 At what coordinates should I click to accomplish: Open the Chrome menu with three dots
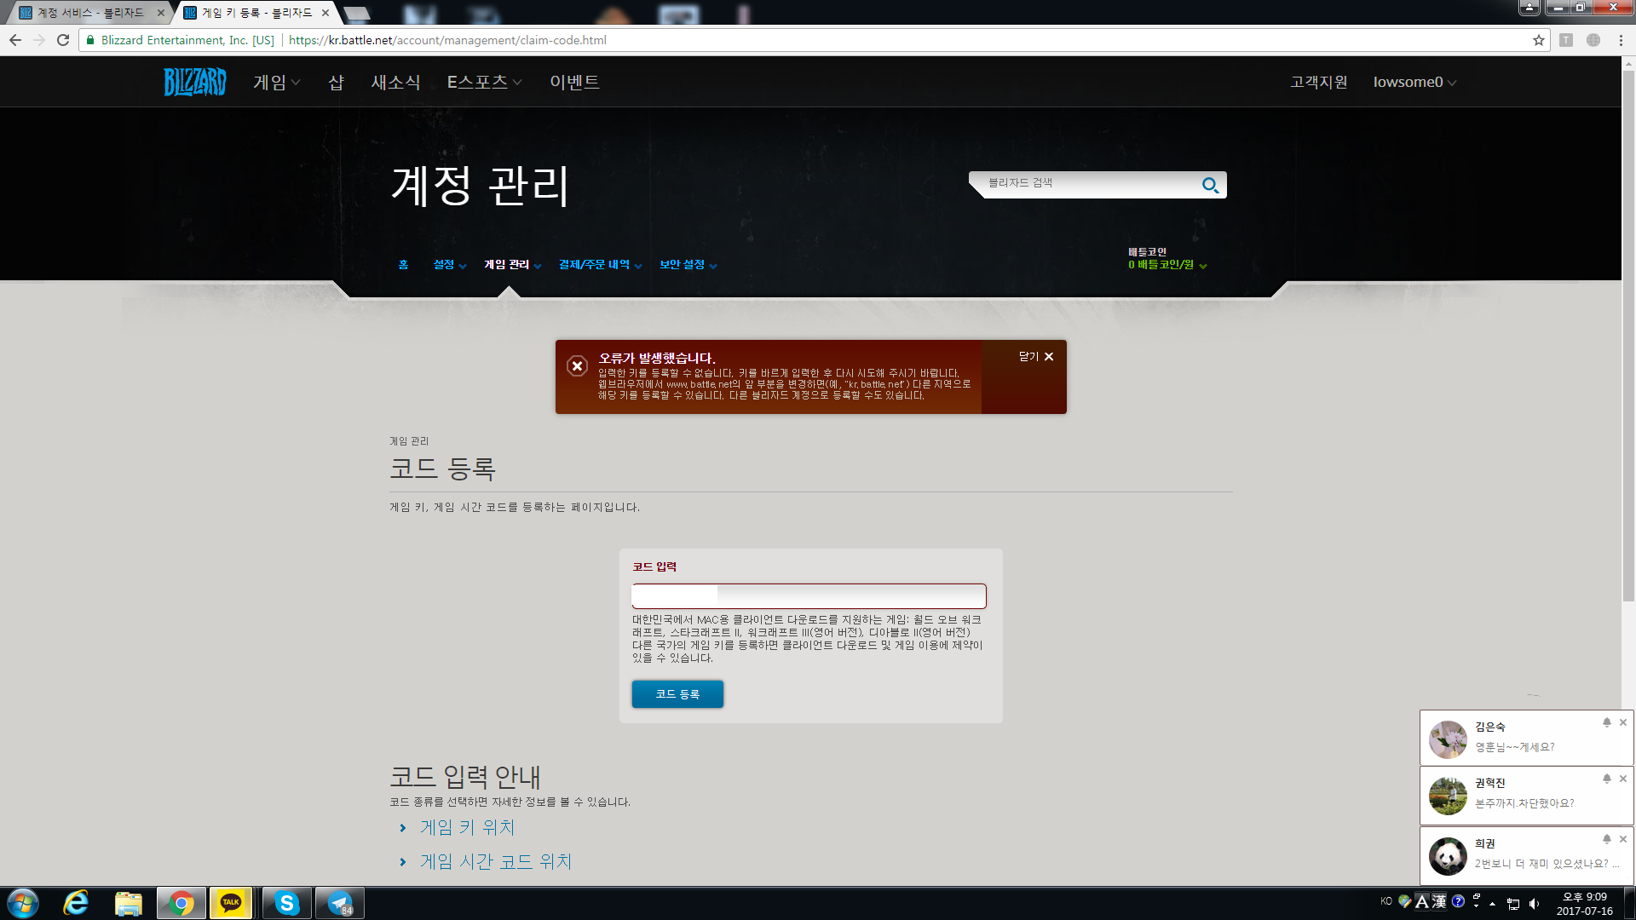click(1621, 40)
